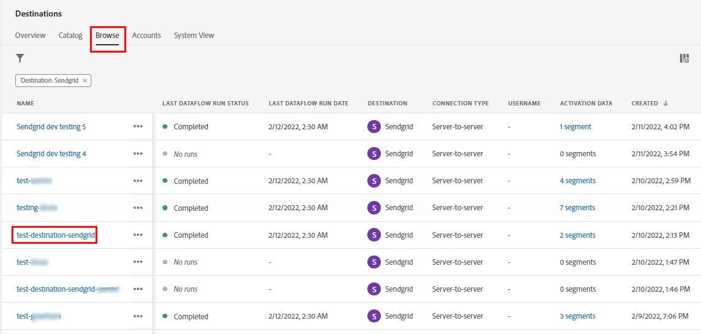The image size is (701, 334).
Task: Open the 3 segments activation link
Action: click(577, 316)
